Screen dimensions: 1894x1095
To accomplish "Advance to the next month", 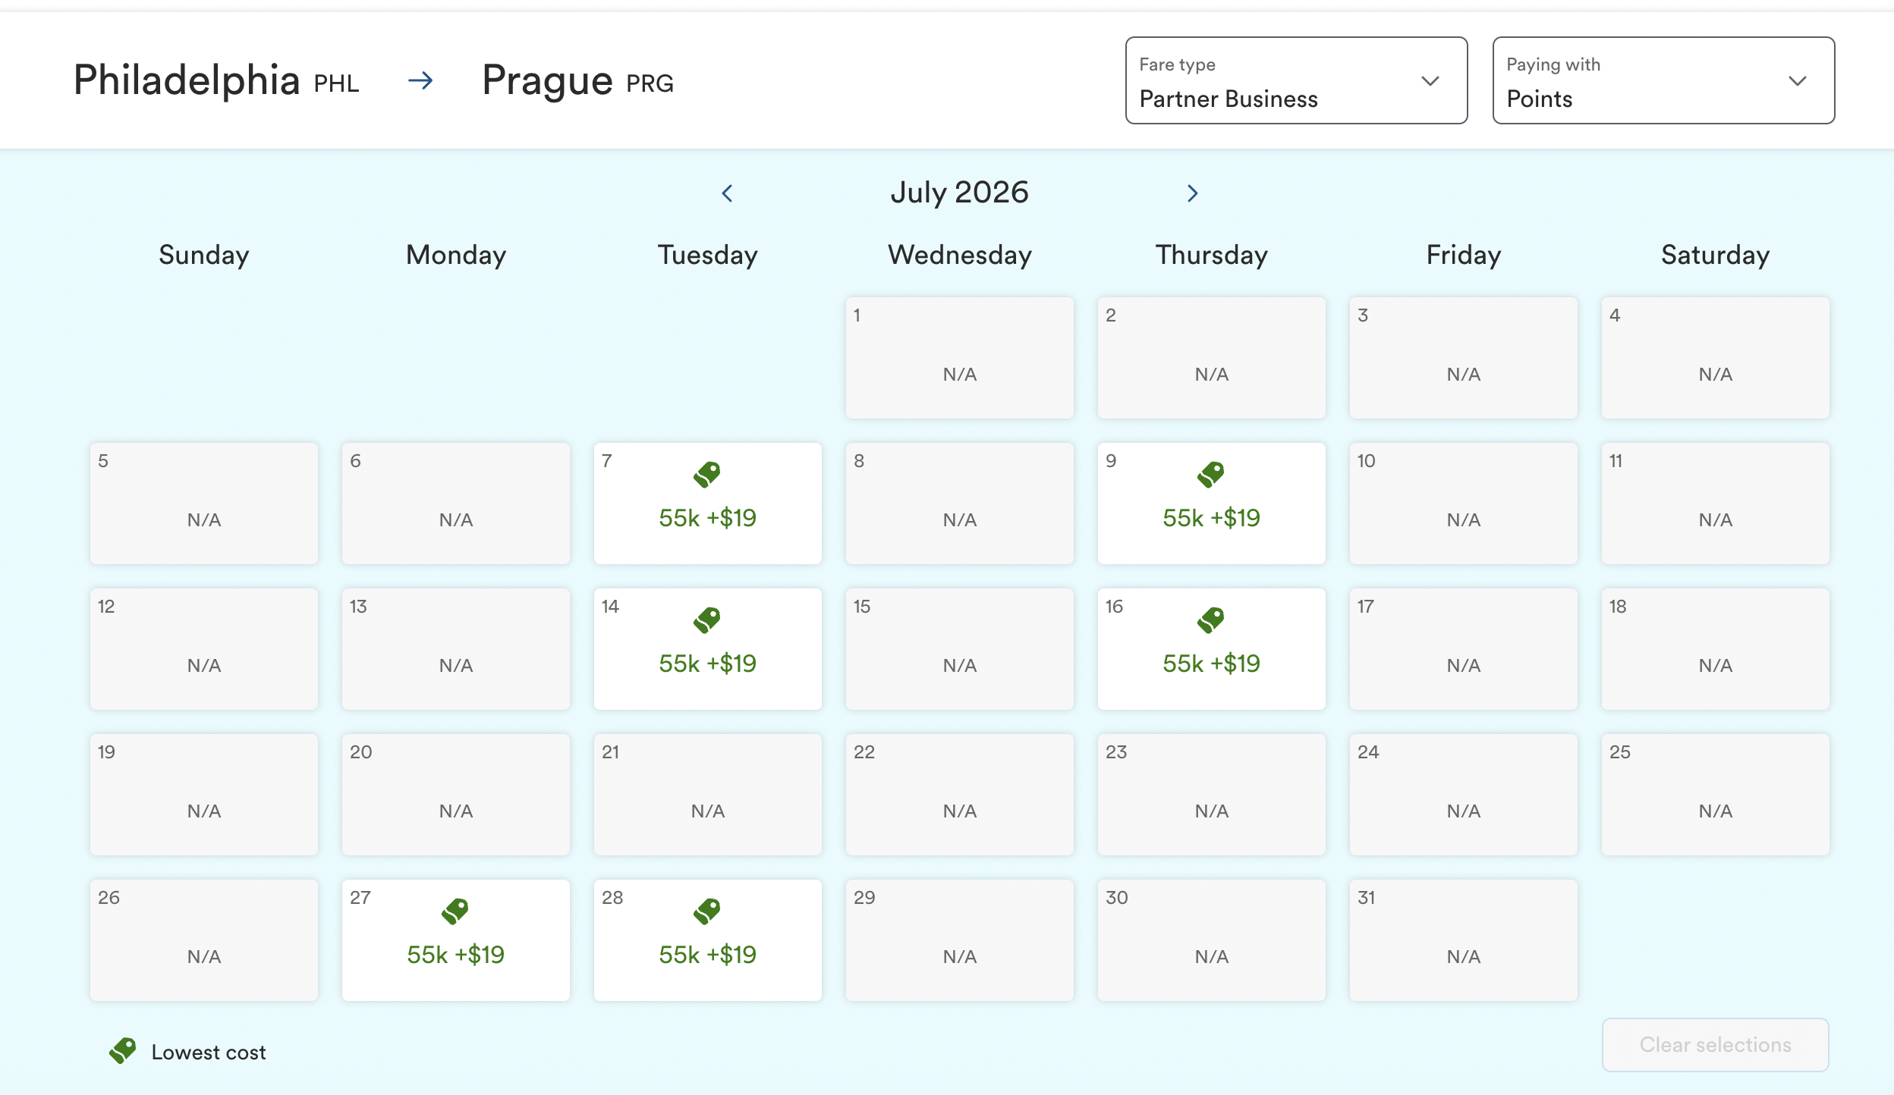I will pyautogui.click(x=1192, y=193).
